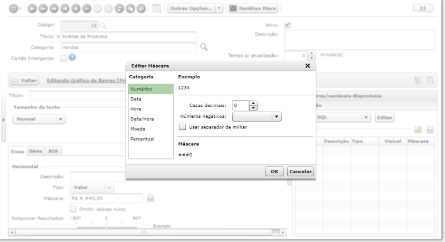Enable the Cartão Inteligente checkbox

[x=63, y=58]
